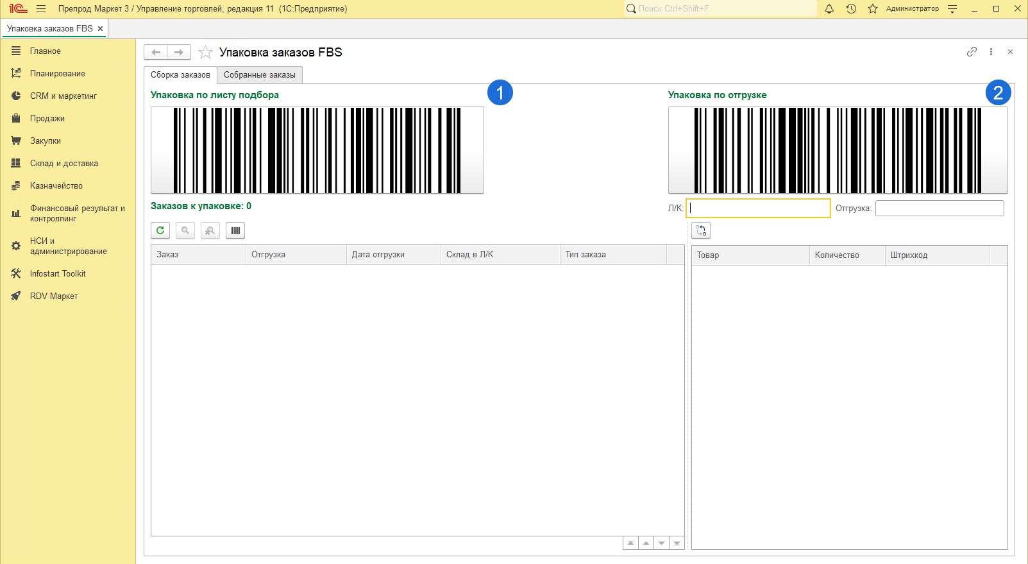Image resolution: width=1028 pixels, height=564 pixels.
Task: Open the three-dot more actions menu
Action: pos(991,52)
